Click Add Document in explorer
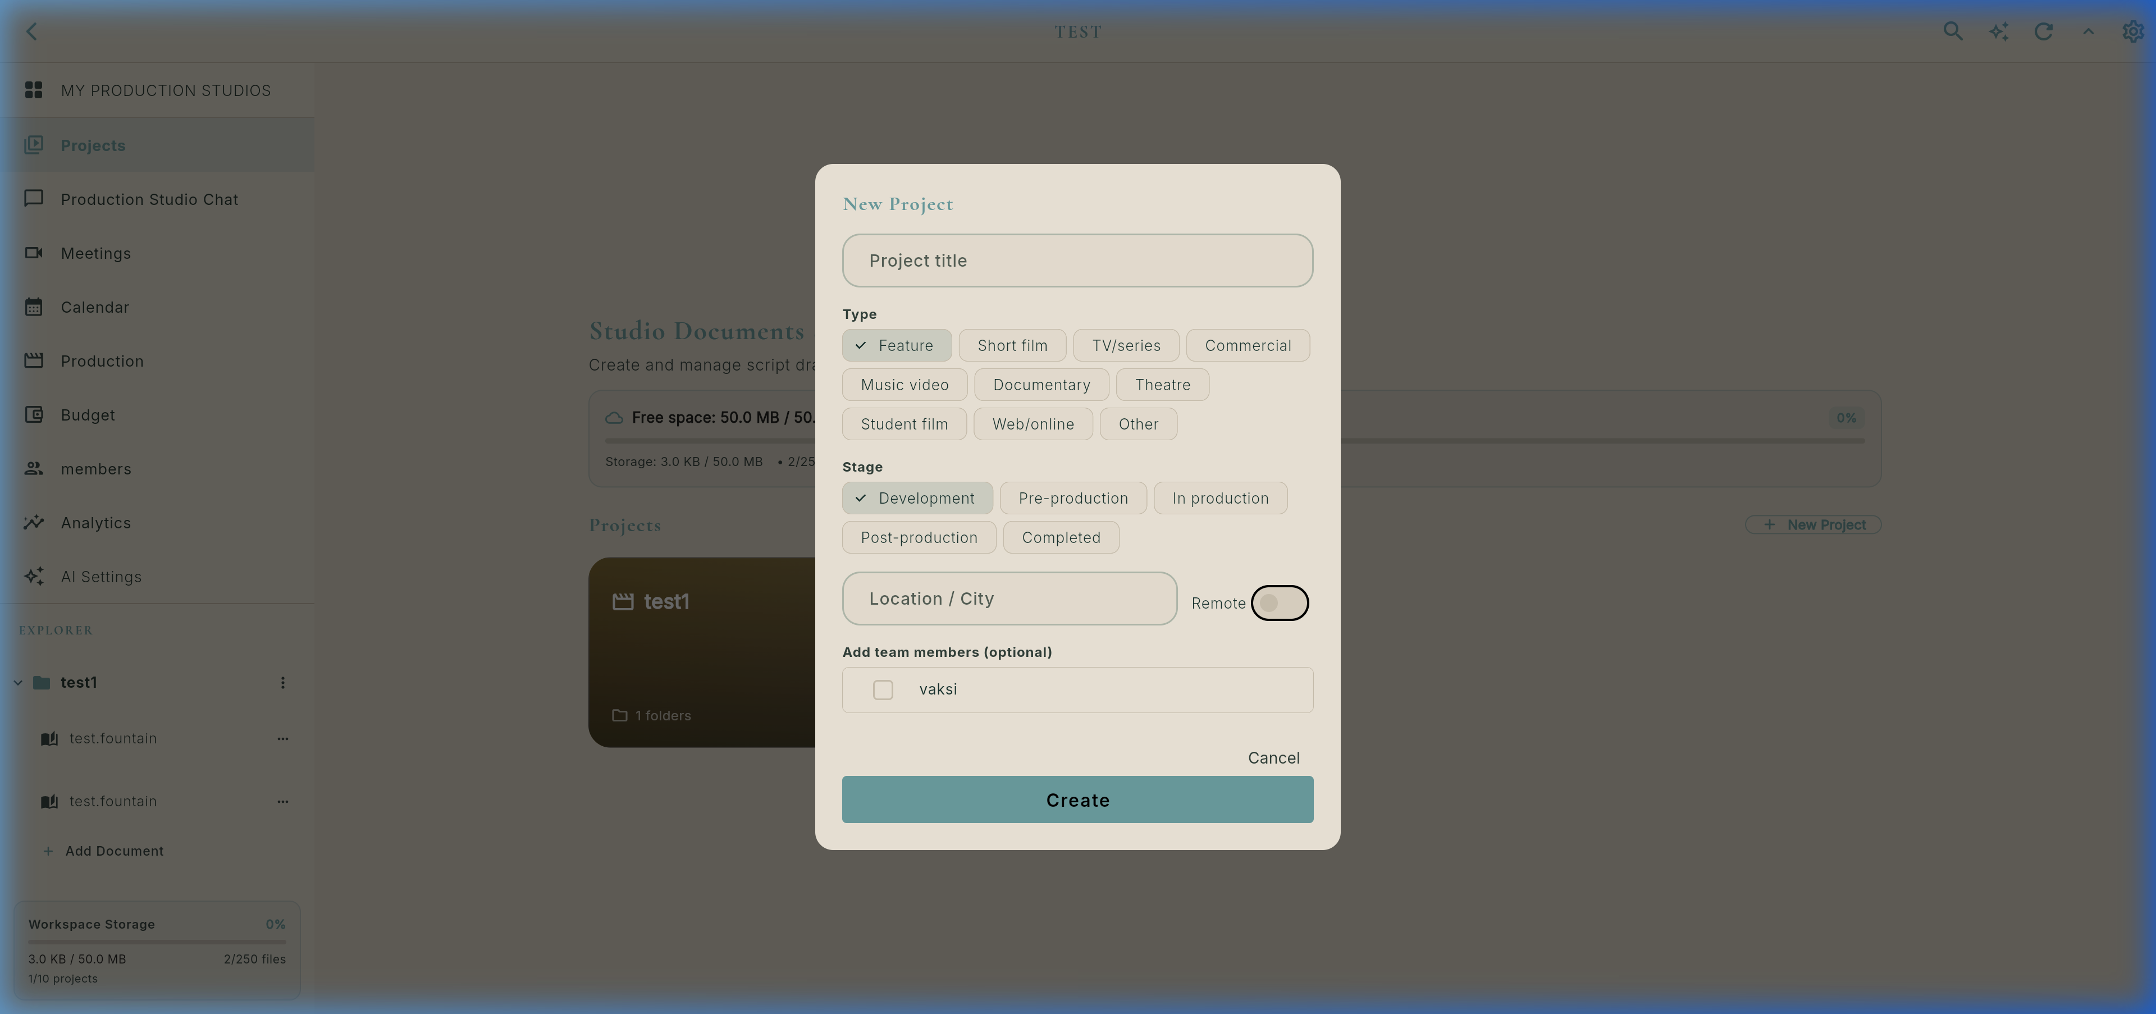Screen dimensions: 2156x1014 pos(104,851)
